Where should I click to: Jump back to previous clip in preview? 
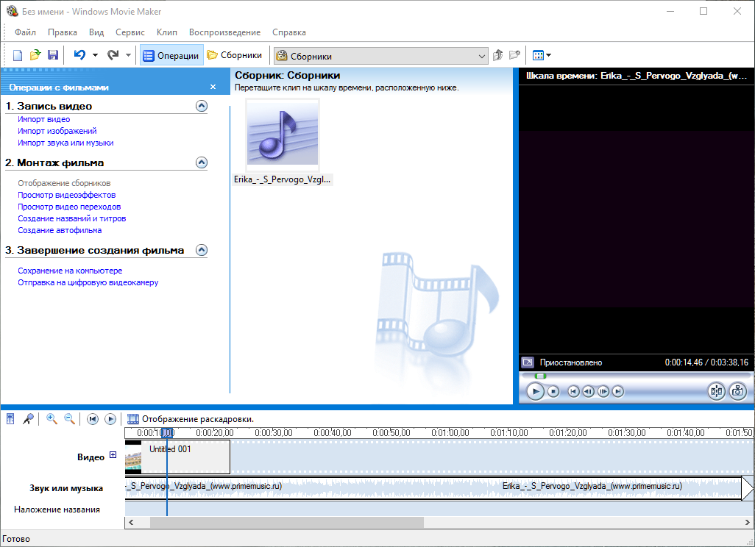click(573, 392)
